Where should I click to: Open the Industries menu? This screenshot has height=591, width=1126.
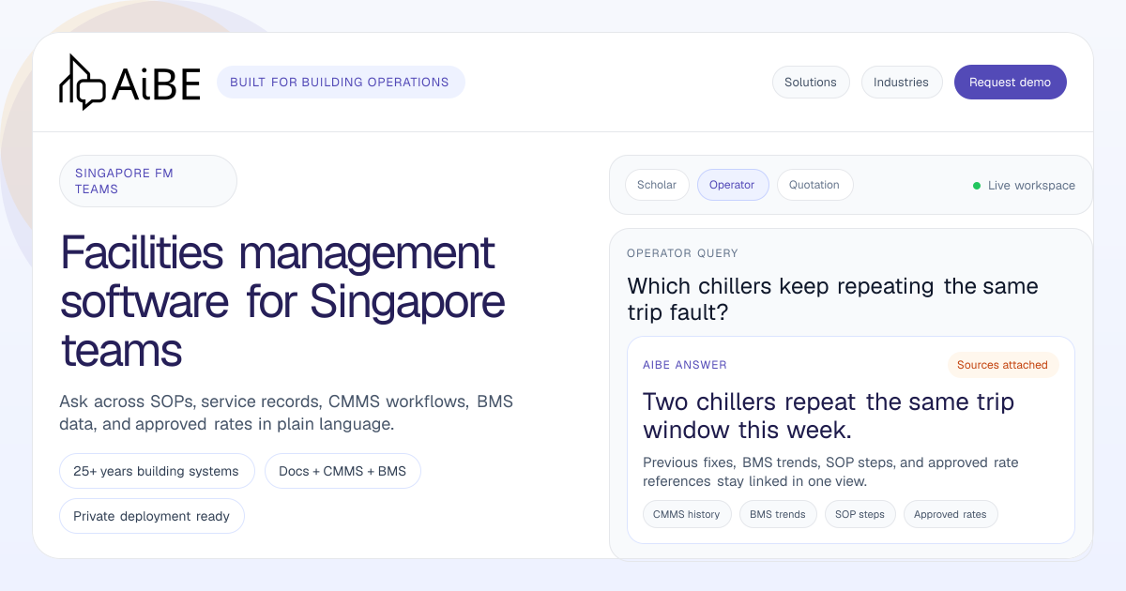tap(901, 82)
